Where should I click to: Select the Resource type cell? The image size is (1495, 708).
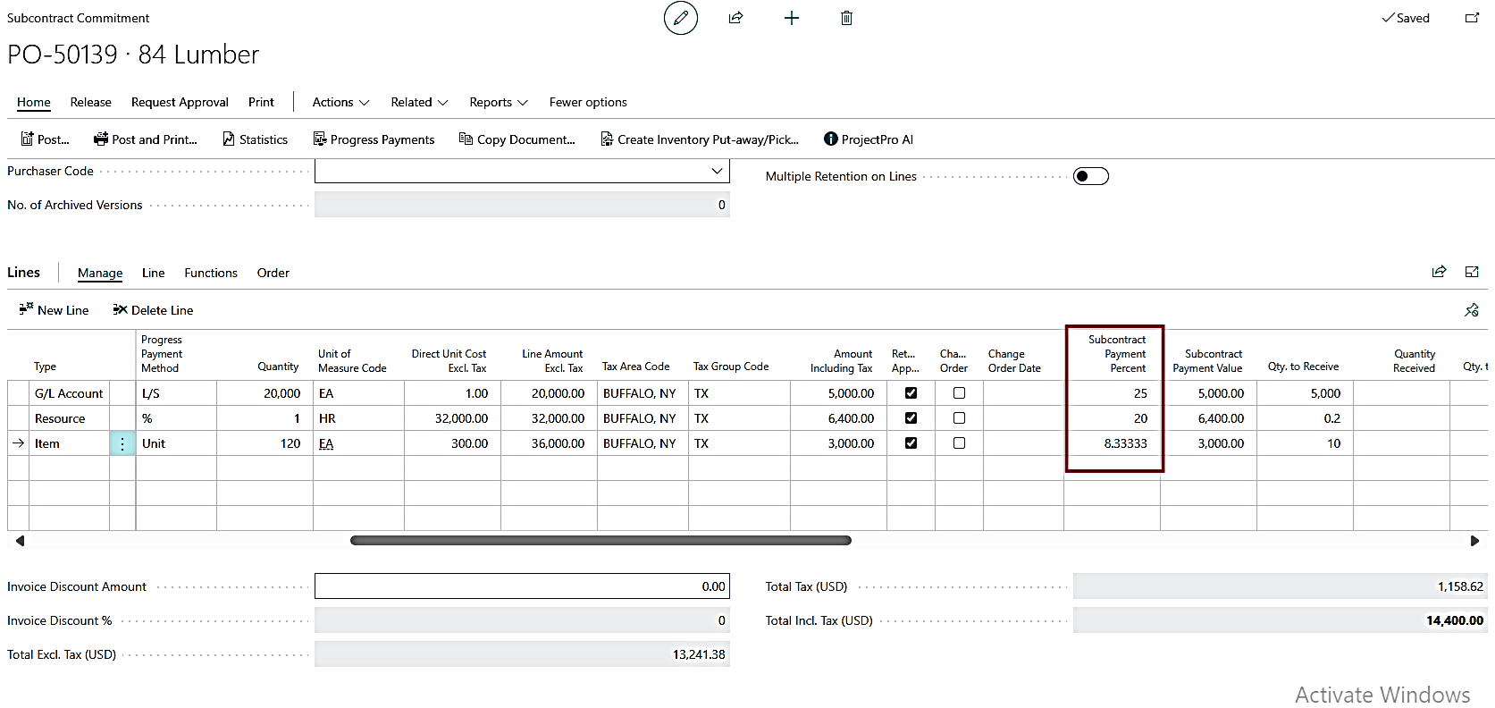69,418
